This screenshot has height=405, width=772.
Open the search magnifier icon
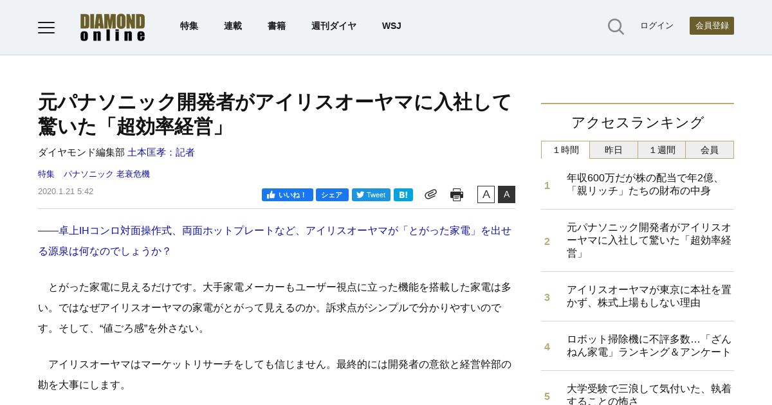[x=616, y=26]
